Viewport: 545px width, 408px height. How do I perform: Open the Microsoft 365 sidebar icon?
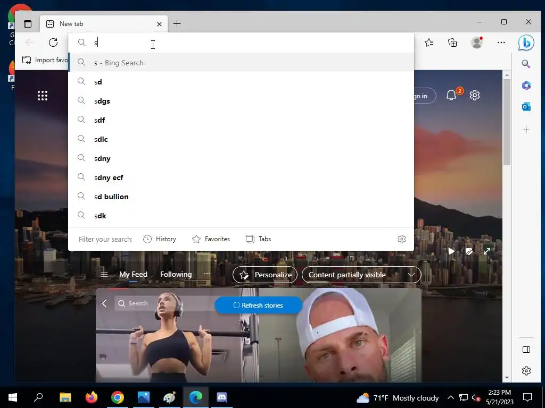(526, 86)
